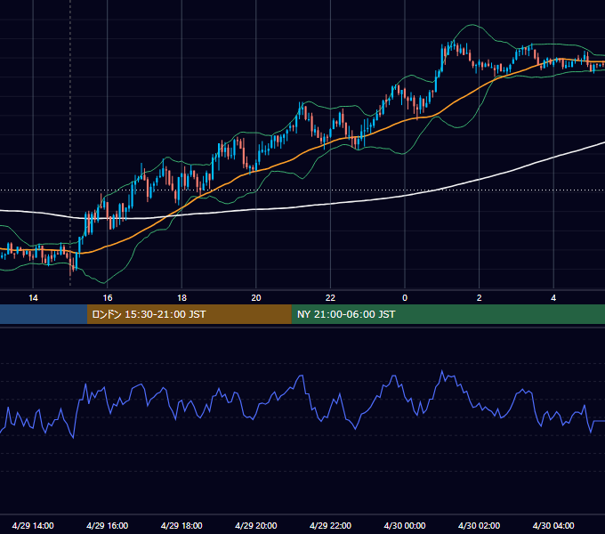Click the blue session bar before London
605x534 pixels.
(44, 314)
